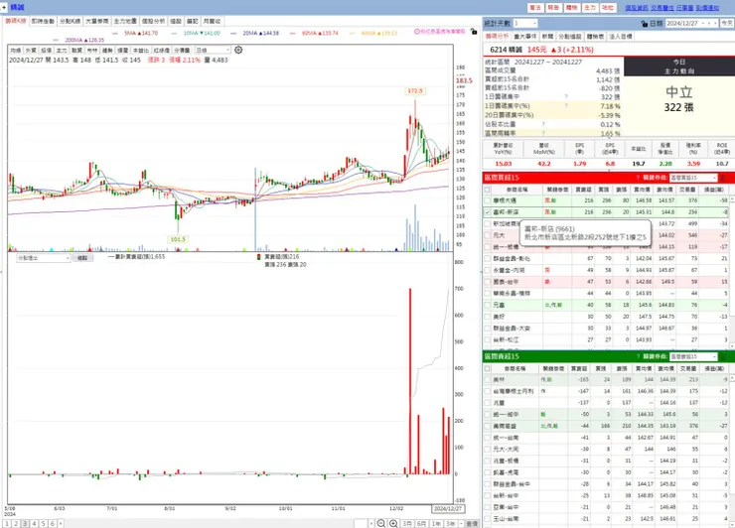Click the plus icon at top-left corner

tap(4, 7)
